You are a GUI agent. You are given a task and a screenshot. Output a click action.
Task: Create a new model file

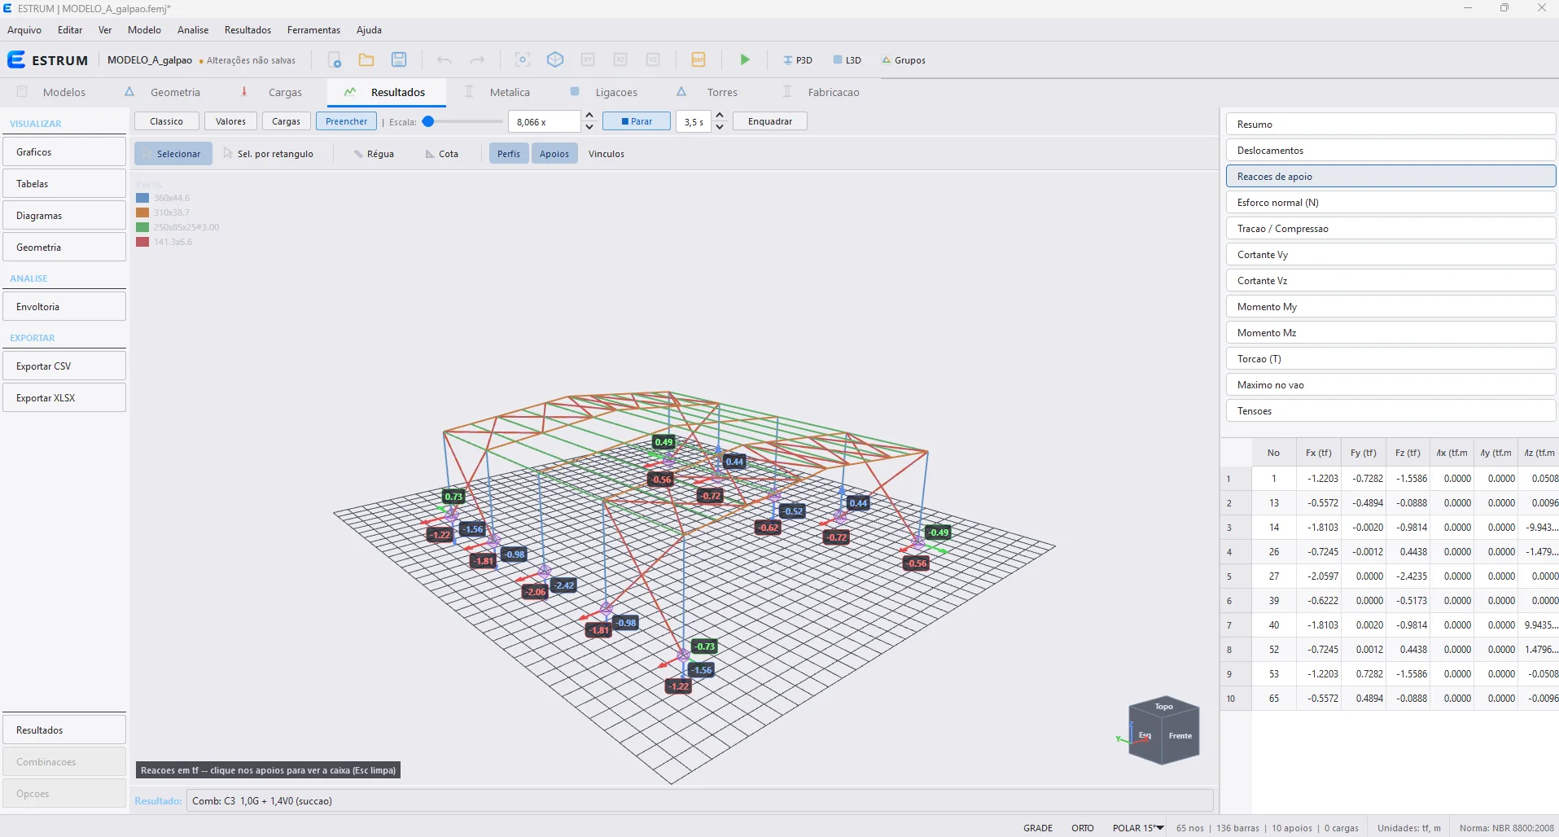[335, 59]
